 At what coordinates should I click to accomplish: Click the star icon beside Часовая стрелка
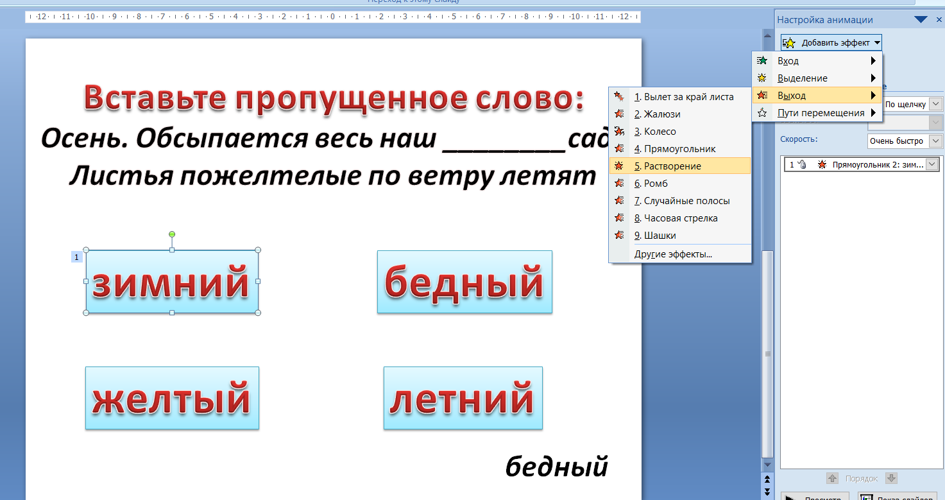point(619,218)
